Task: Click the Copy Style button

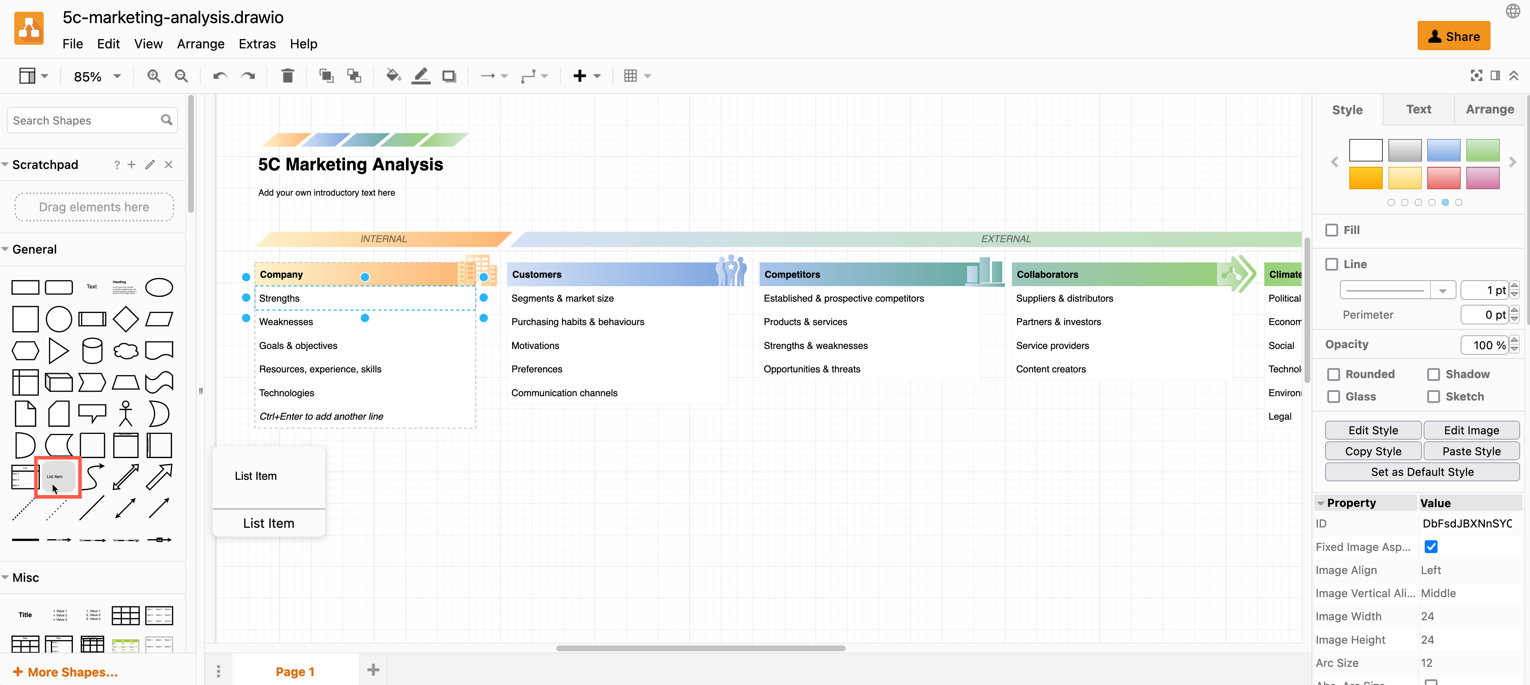Action: pos(1372,451)
